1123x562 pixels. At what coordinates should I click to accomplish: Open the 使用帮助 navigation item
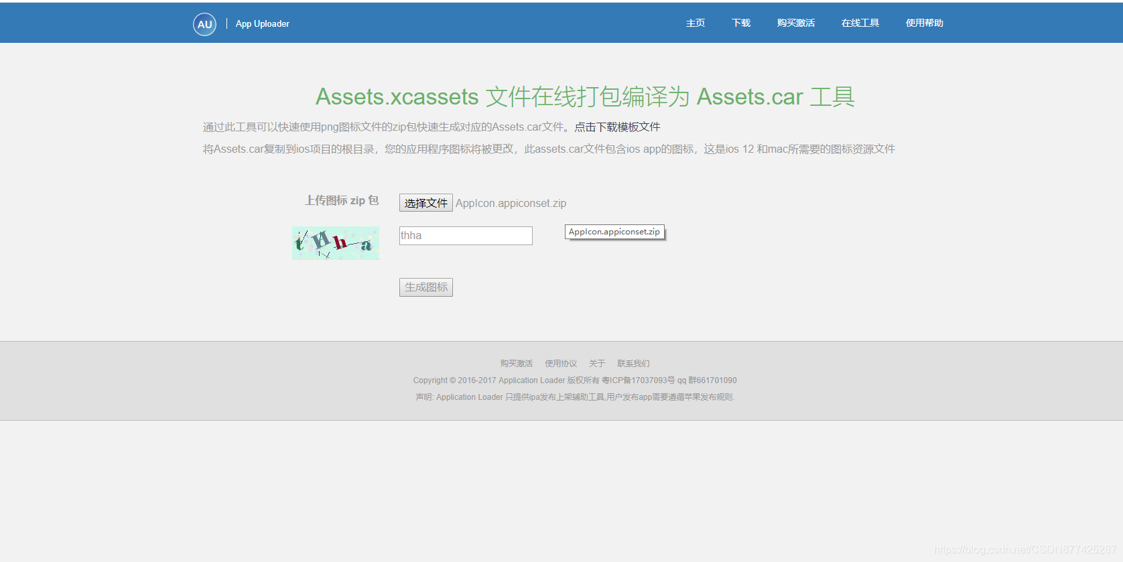tap(925, 23)
